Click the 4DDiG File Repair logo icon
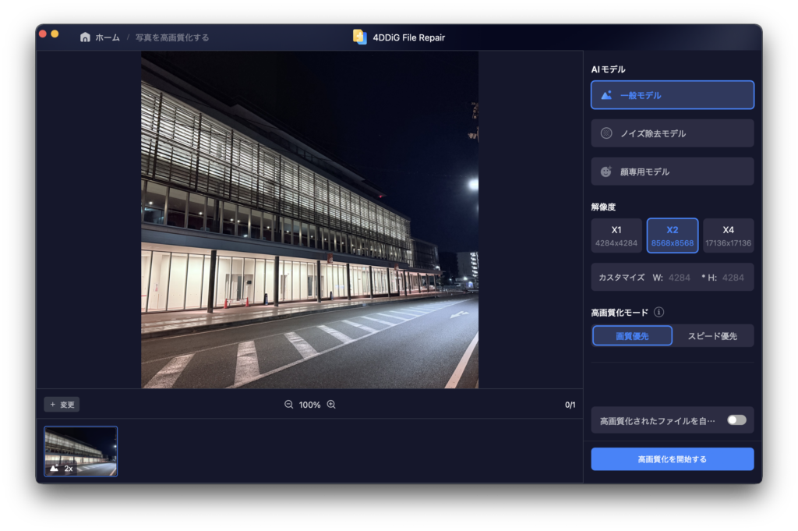 pos(359,37)
